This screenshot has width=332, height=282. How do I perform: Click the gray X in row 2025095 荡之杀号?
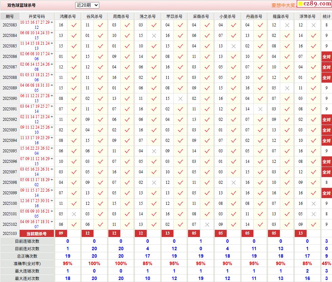[x=154, y=151]
